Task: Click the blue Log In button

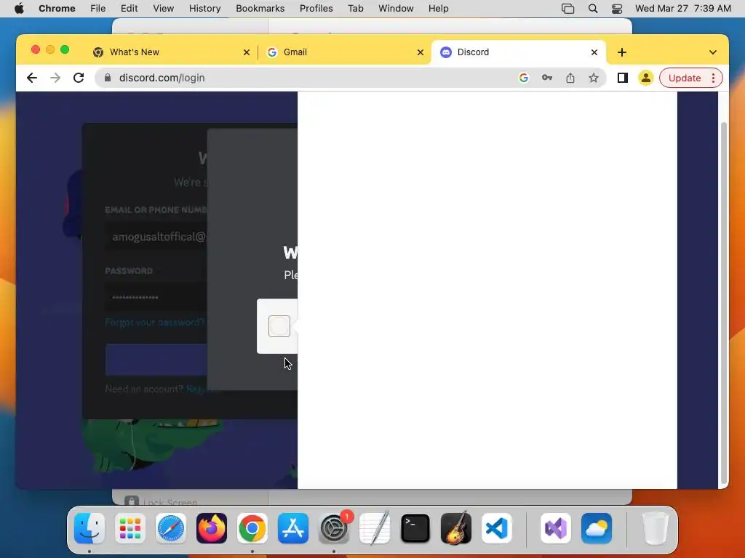Action: (156, 359)
